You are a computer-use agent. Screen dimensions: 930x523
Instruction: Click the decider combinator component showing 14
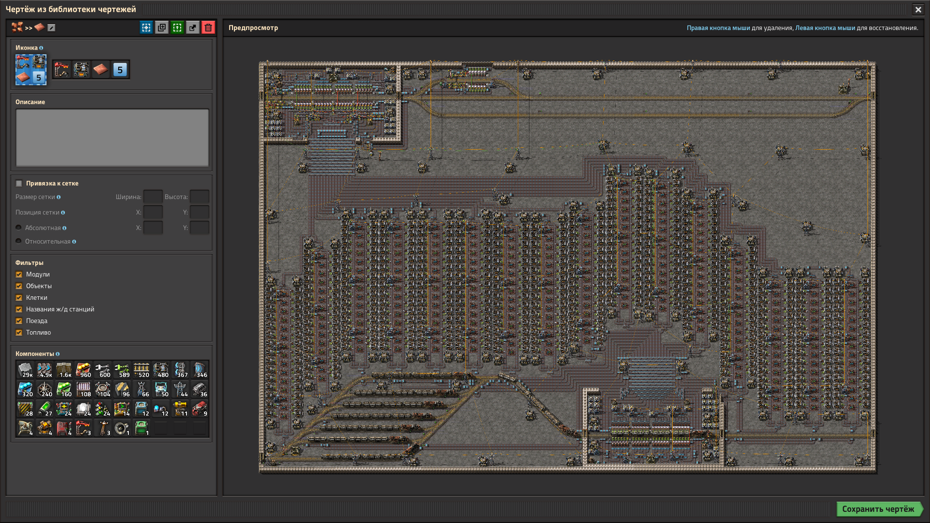(x=122, y=409)
